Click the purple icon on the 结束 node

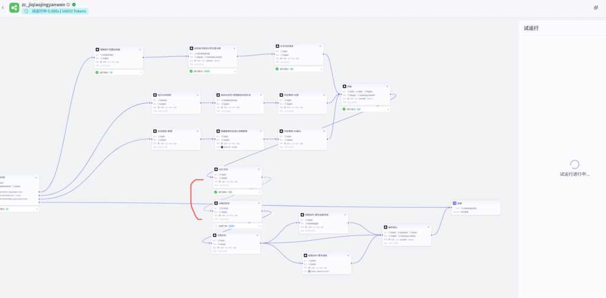[x=454, y=203]
